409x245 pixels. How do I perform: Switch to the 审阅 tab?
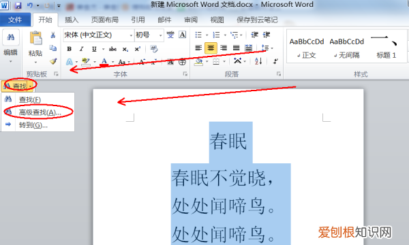coord(191,20)
